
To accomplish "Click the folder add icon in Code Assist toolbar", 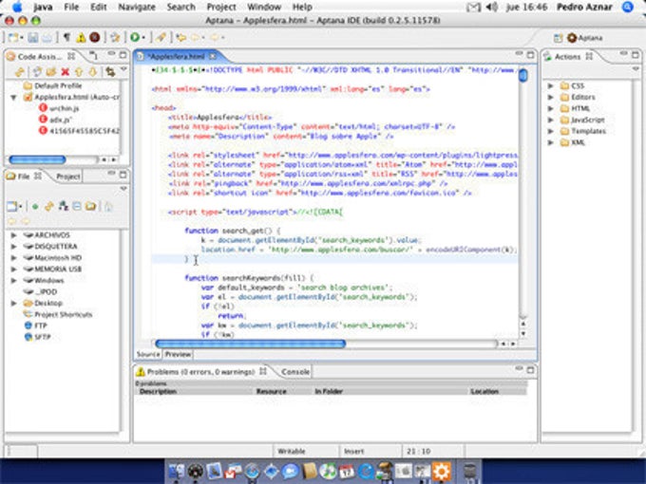I will tap(51, 72).
